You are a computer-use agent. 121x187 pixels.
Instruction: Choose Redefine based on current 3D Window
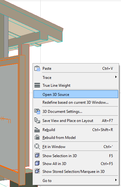[76, 102]
